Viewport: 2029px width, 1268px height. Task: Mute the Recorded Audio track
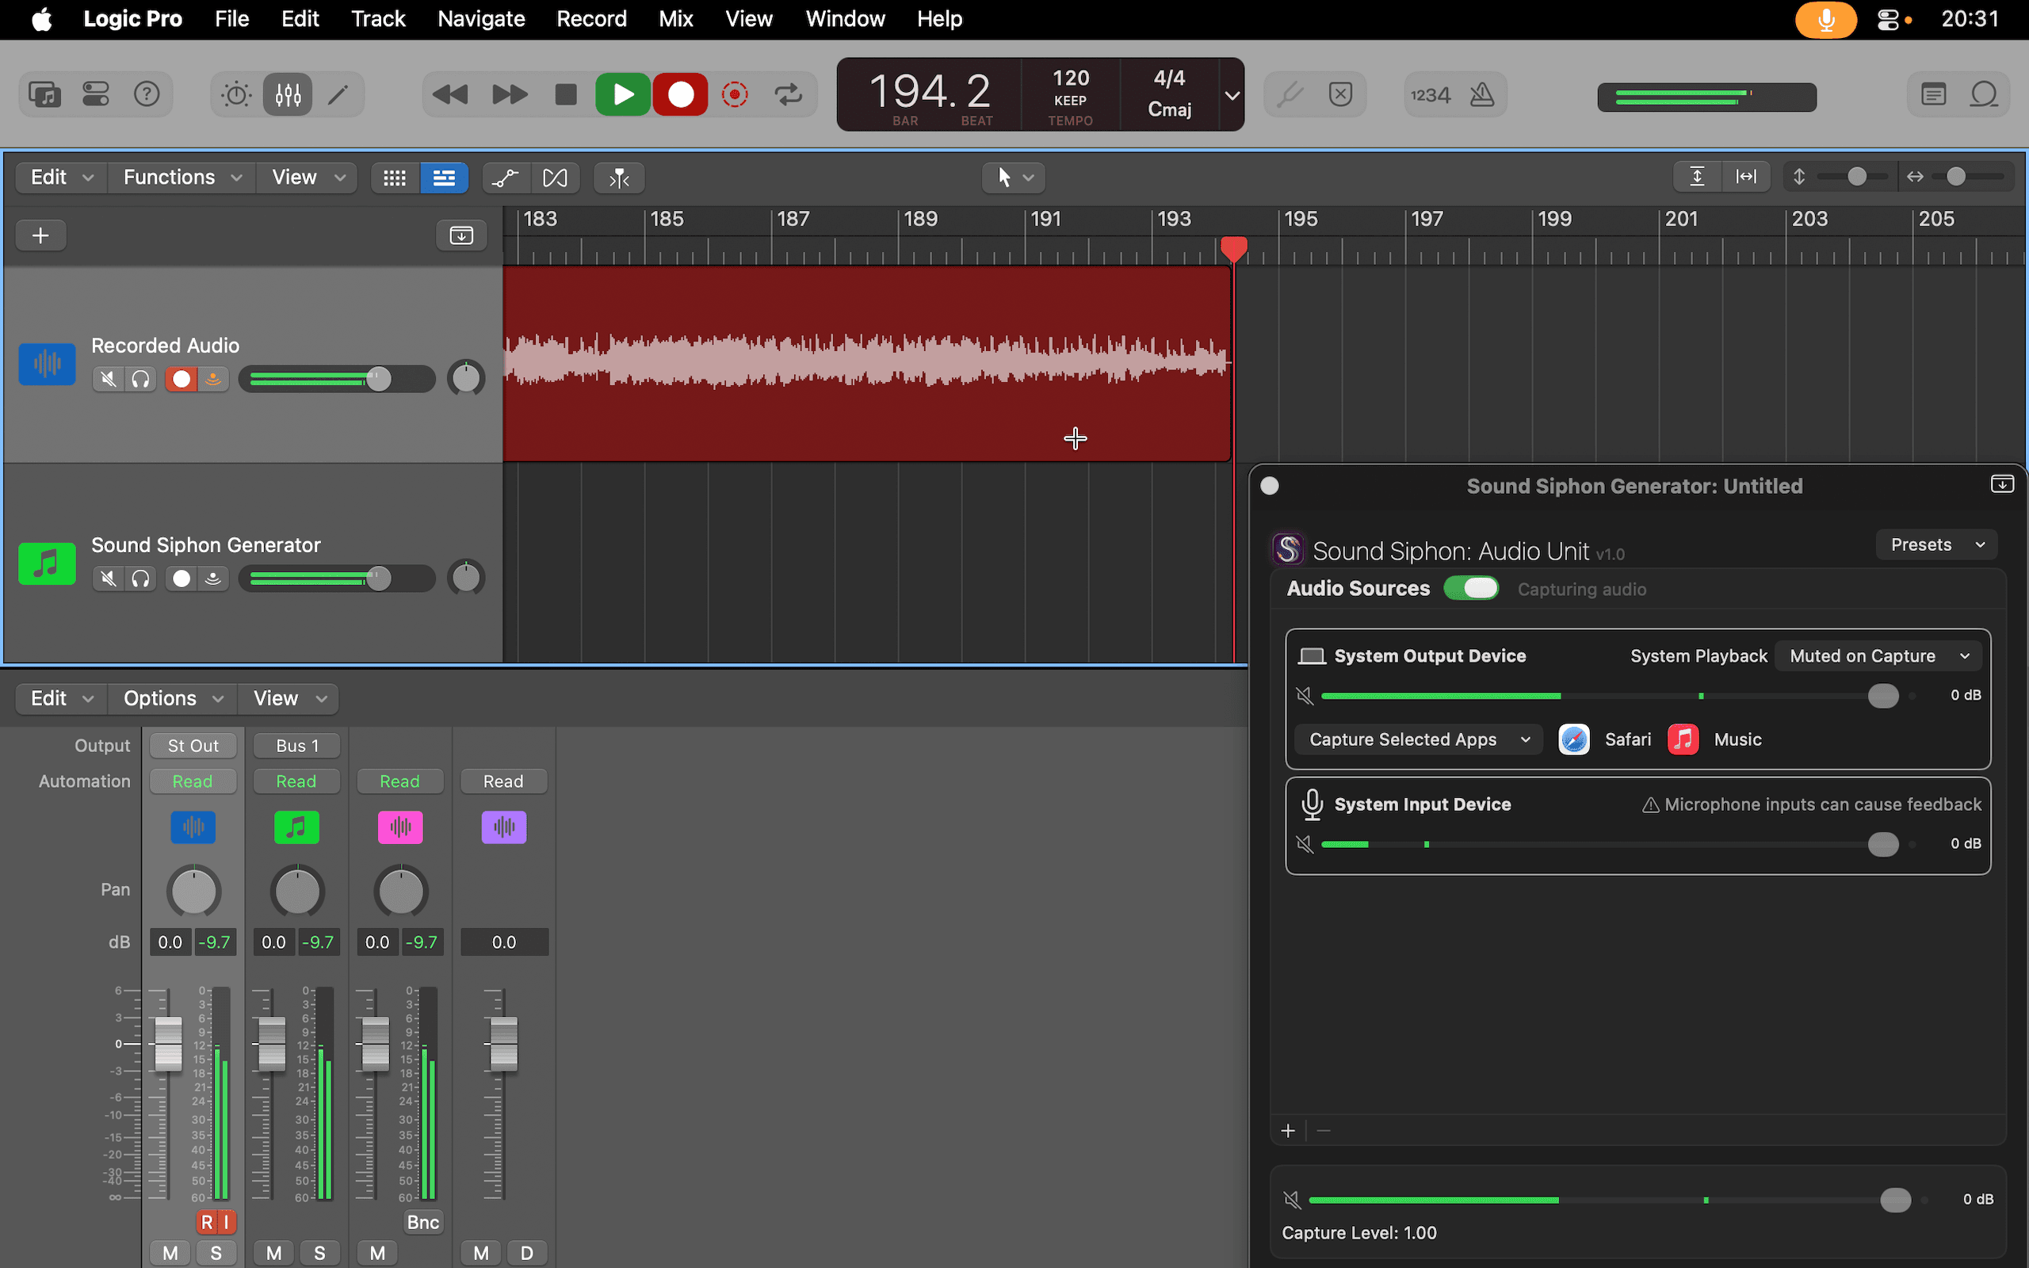click(x=107, y=379)
